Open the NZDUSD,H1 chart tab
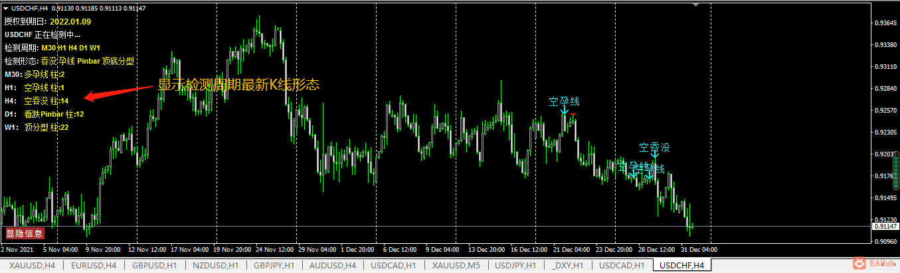The height and width of the screenshot is (273, 900). point(215,265)
